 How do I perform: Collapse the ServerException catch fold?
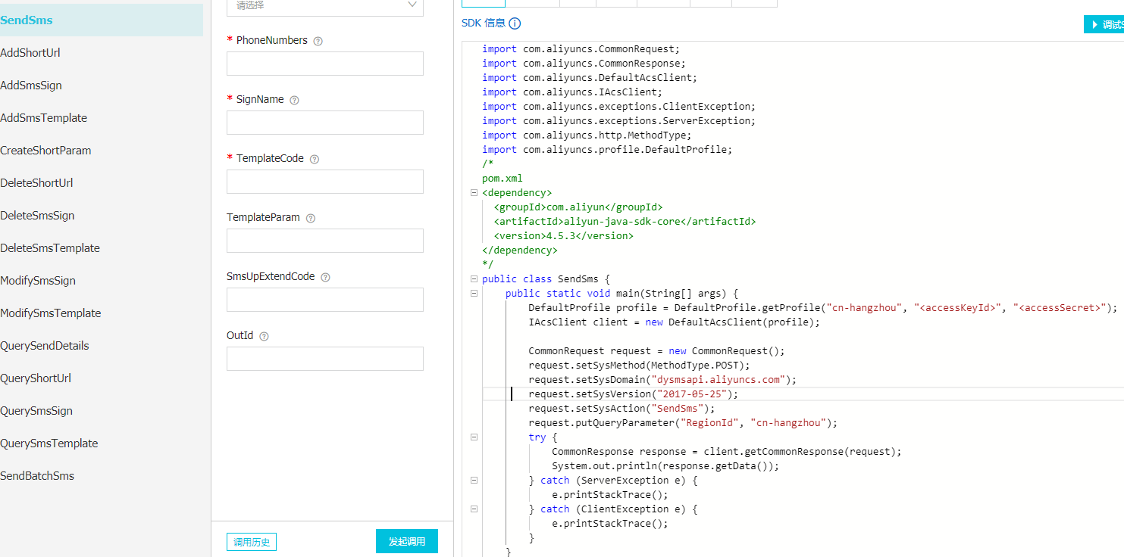[x=474, y=481]
